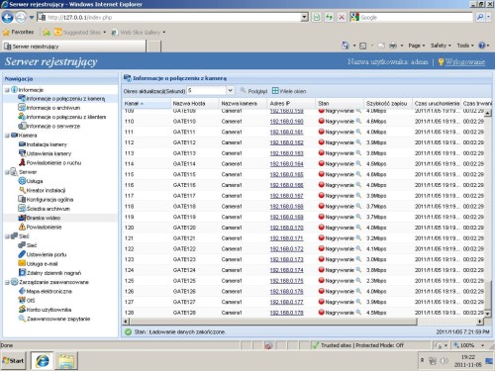Open Favorites menu button
Viewport: 495px width, 371px height.
pyautogui.click(x=19, y=32)
